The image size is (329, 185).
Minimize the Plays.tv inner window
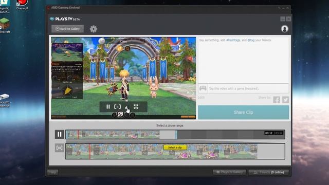(283, 19)
